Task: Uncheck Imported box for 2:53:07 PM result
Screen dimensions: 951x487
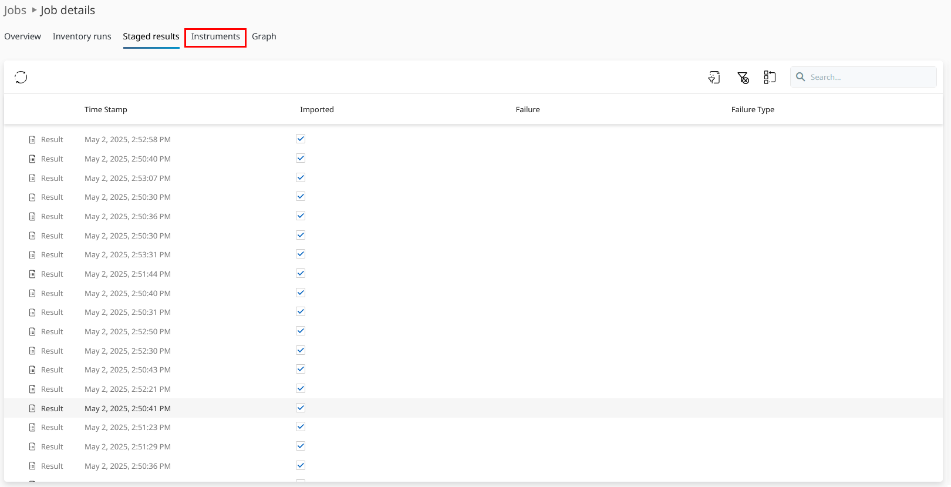Action: pyautogui.click(x=301, y=177)
